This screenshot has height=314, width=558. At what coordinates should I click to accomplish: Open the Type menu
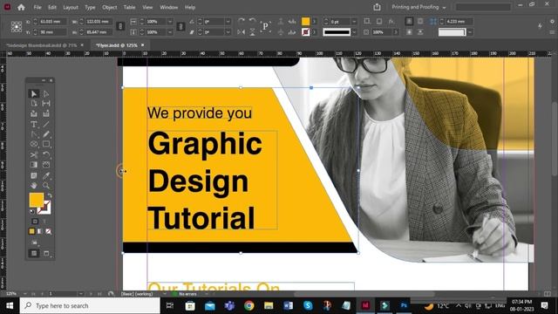click(90, 7)
